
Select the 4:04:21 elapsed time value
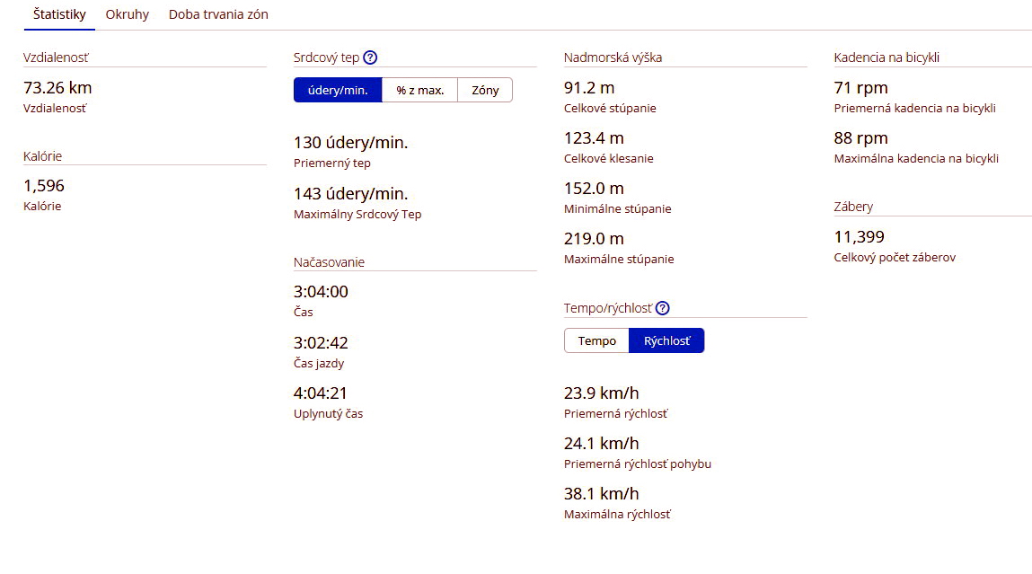[x=321, y=393]
